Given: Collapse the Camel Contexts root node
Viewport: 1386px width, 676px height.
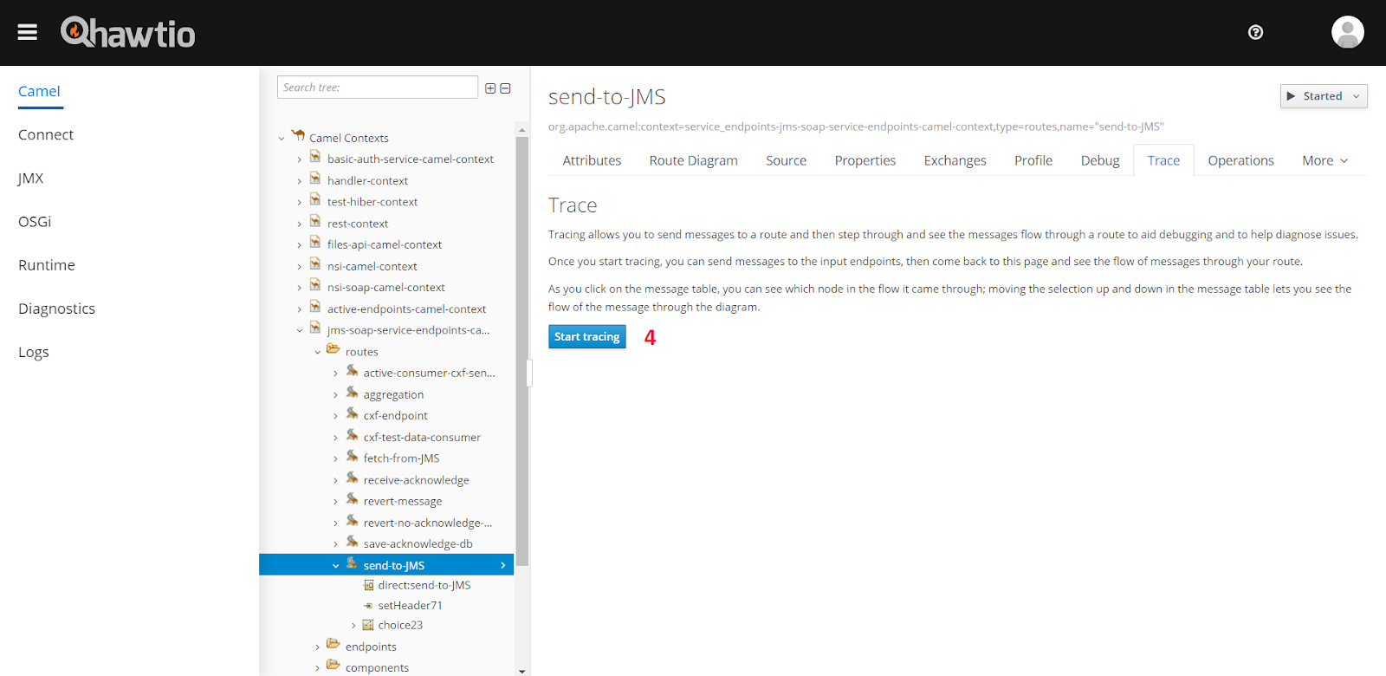Looking at the screenshot, I should click(x=282, y=138).
